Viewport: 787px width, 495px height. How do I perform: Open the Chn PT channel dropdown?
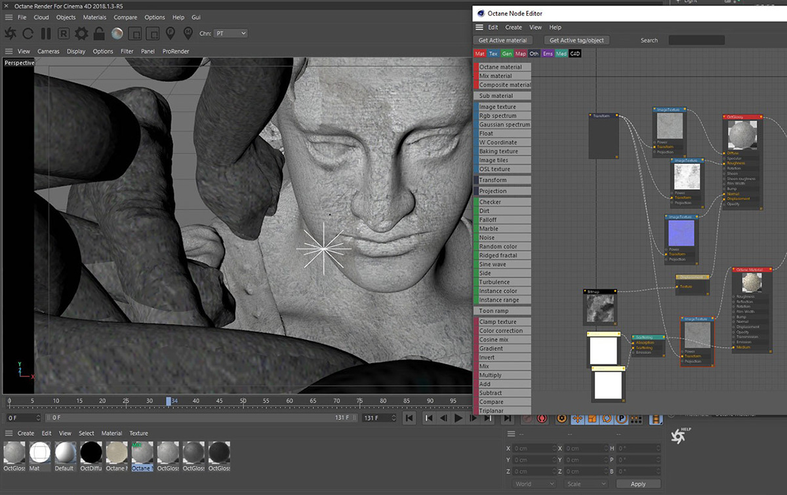tap(231, 33)
